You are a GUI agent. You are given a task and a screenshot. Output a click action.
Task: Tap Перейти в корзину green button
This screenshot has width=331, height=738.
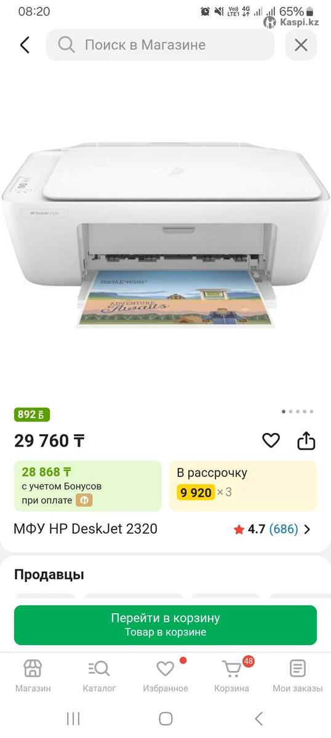pyautogui.click(x=165, y=625)
